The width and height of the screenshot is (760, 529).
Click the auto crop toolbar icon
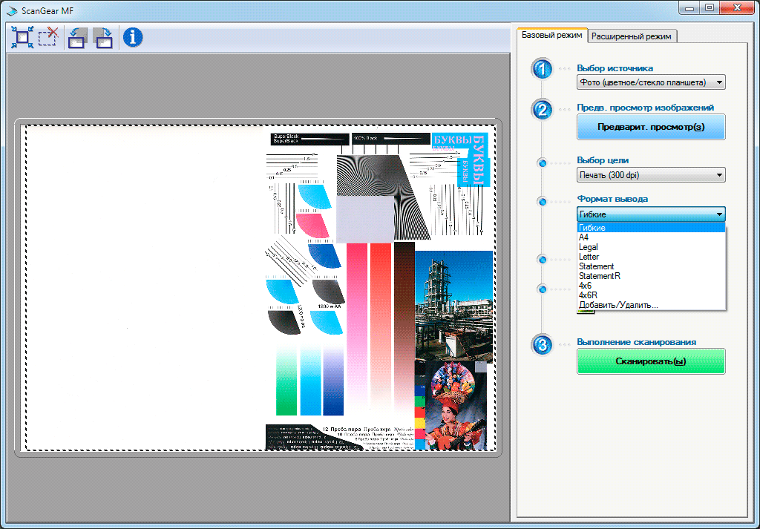[x=22, y=37]
